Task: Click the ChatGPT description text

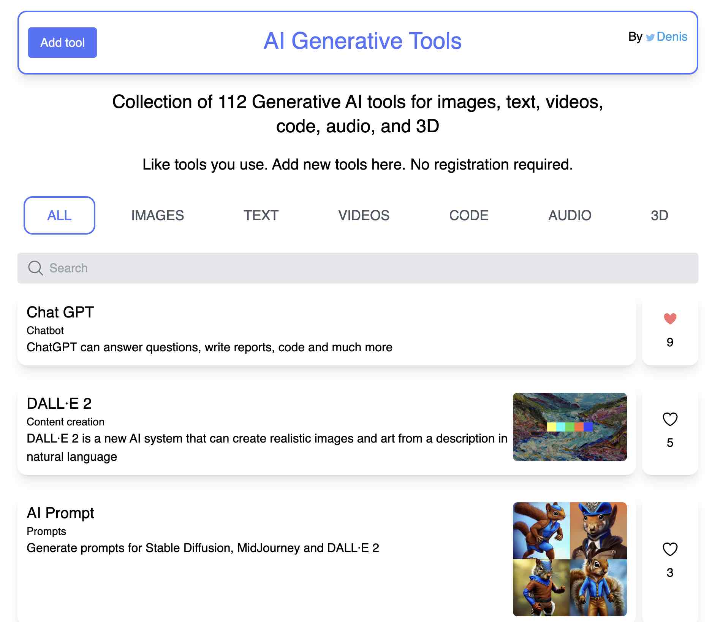Action: tap(209, 347)
